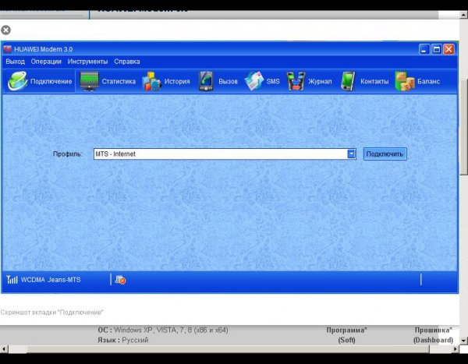
Task: Open the Выход menu
Action: point(16,62)
